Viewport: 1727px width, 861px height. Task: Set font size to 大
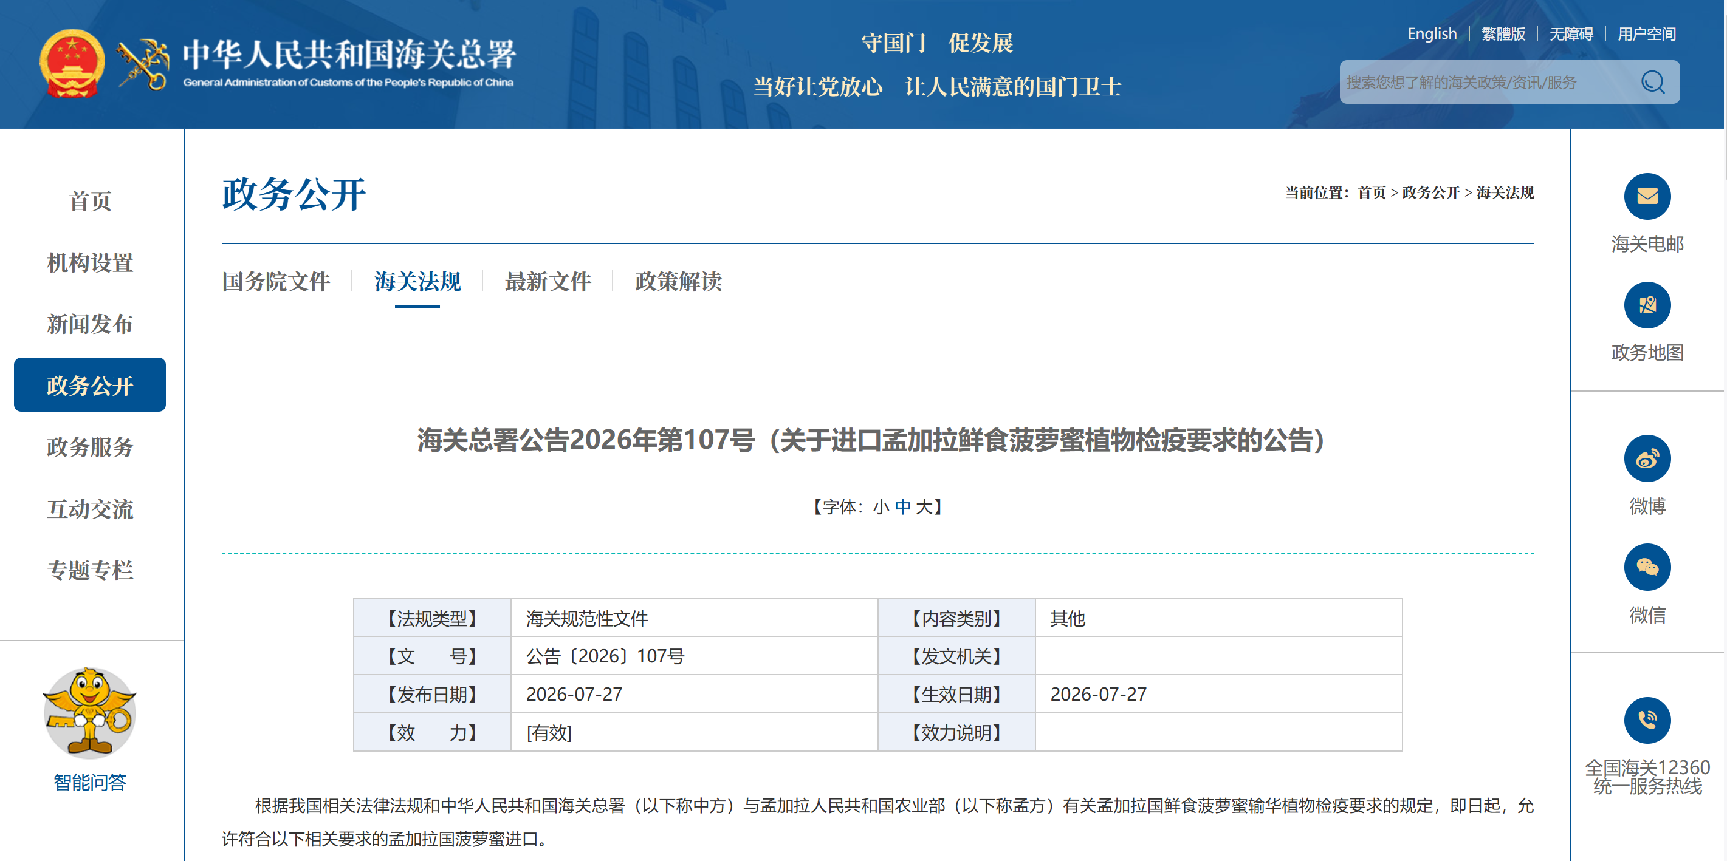(x=924, y=507)
